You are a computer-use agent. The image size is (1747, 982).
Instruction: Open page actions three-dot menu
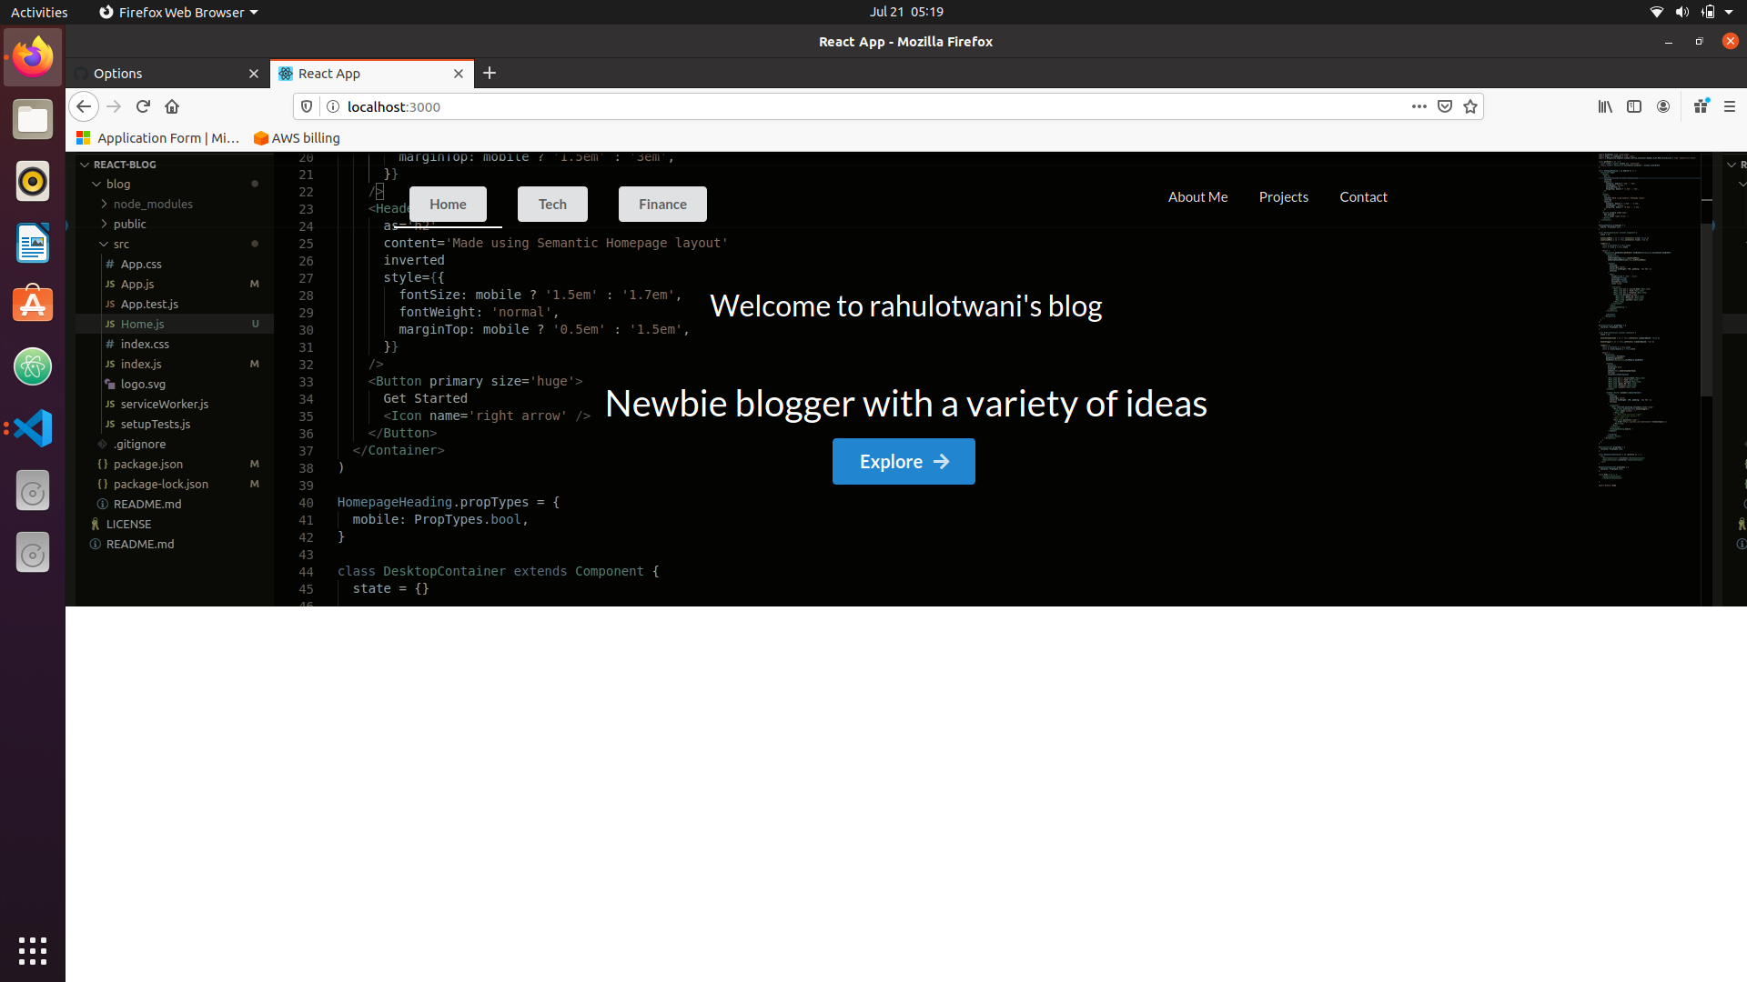point(1419,106)
